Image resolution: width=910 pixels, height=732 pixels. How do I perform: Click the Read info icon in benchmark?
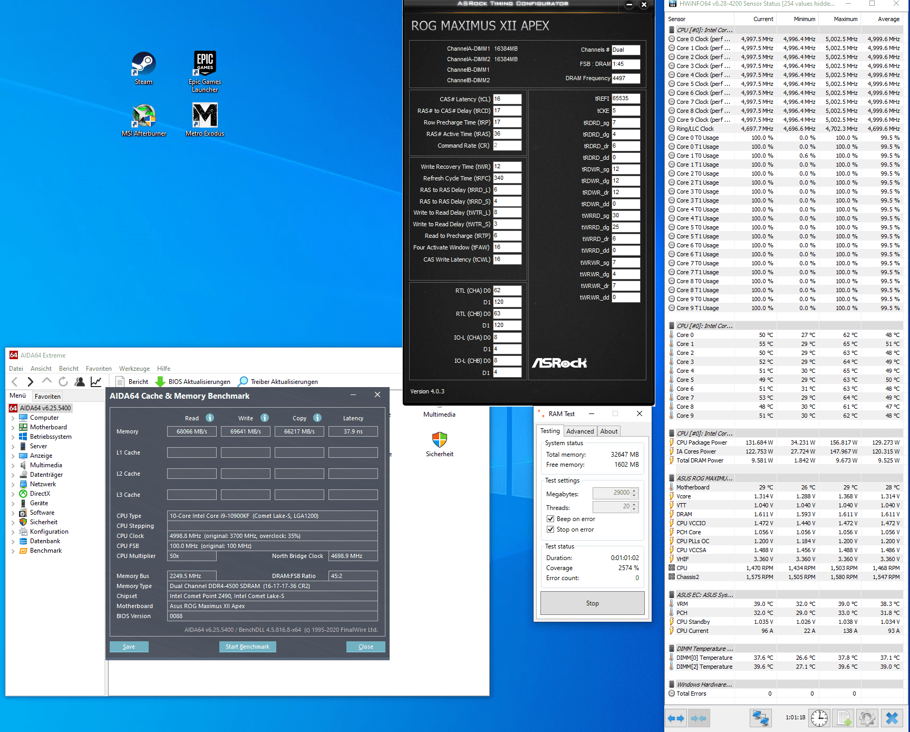coord(210,418)
